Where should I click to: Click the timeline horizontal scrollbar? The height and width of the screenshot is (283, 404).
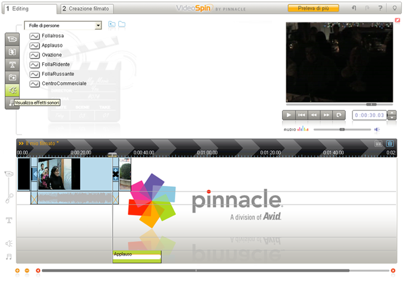195,271
